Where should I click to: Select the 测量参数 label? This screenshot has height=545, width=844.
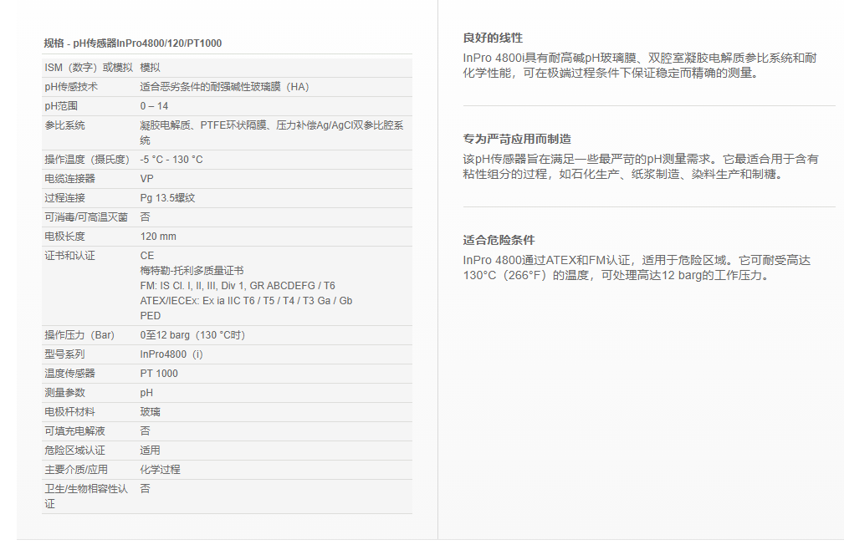64,393
